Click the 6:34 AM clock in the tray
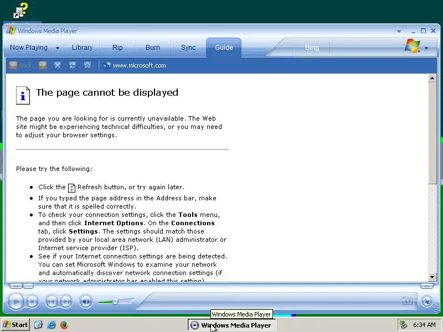 [x=424, y=325]
